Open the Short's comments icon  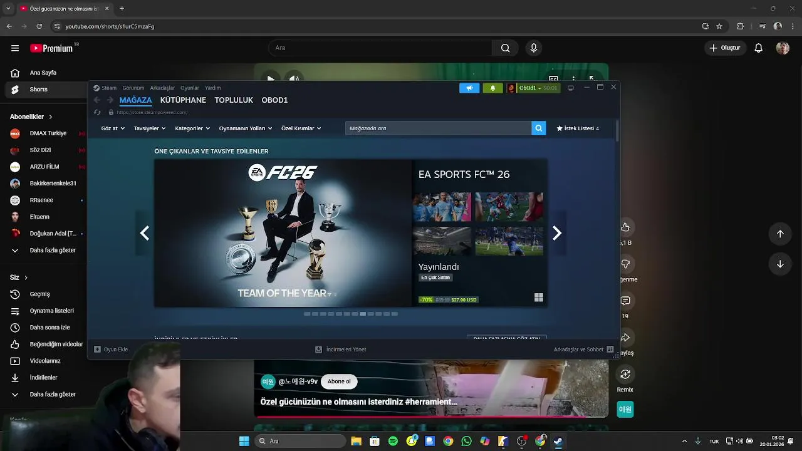[625, 301]
